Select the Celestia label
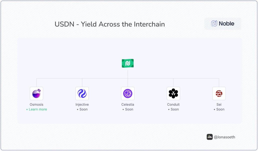Screen dimensions: 258x151 (128, 105)
